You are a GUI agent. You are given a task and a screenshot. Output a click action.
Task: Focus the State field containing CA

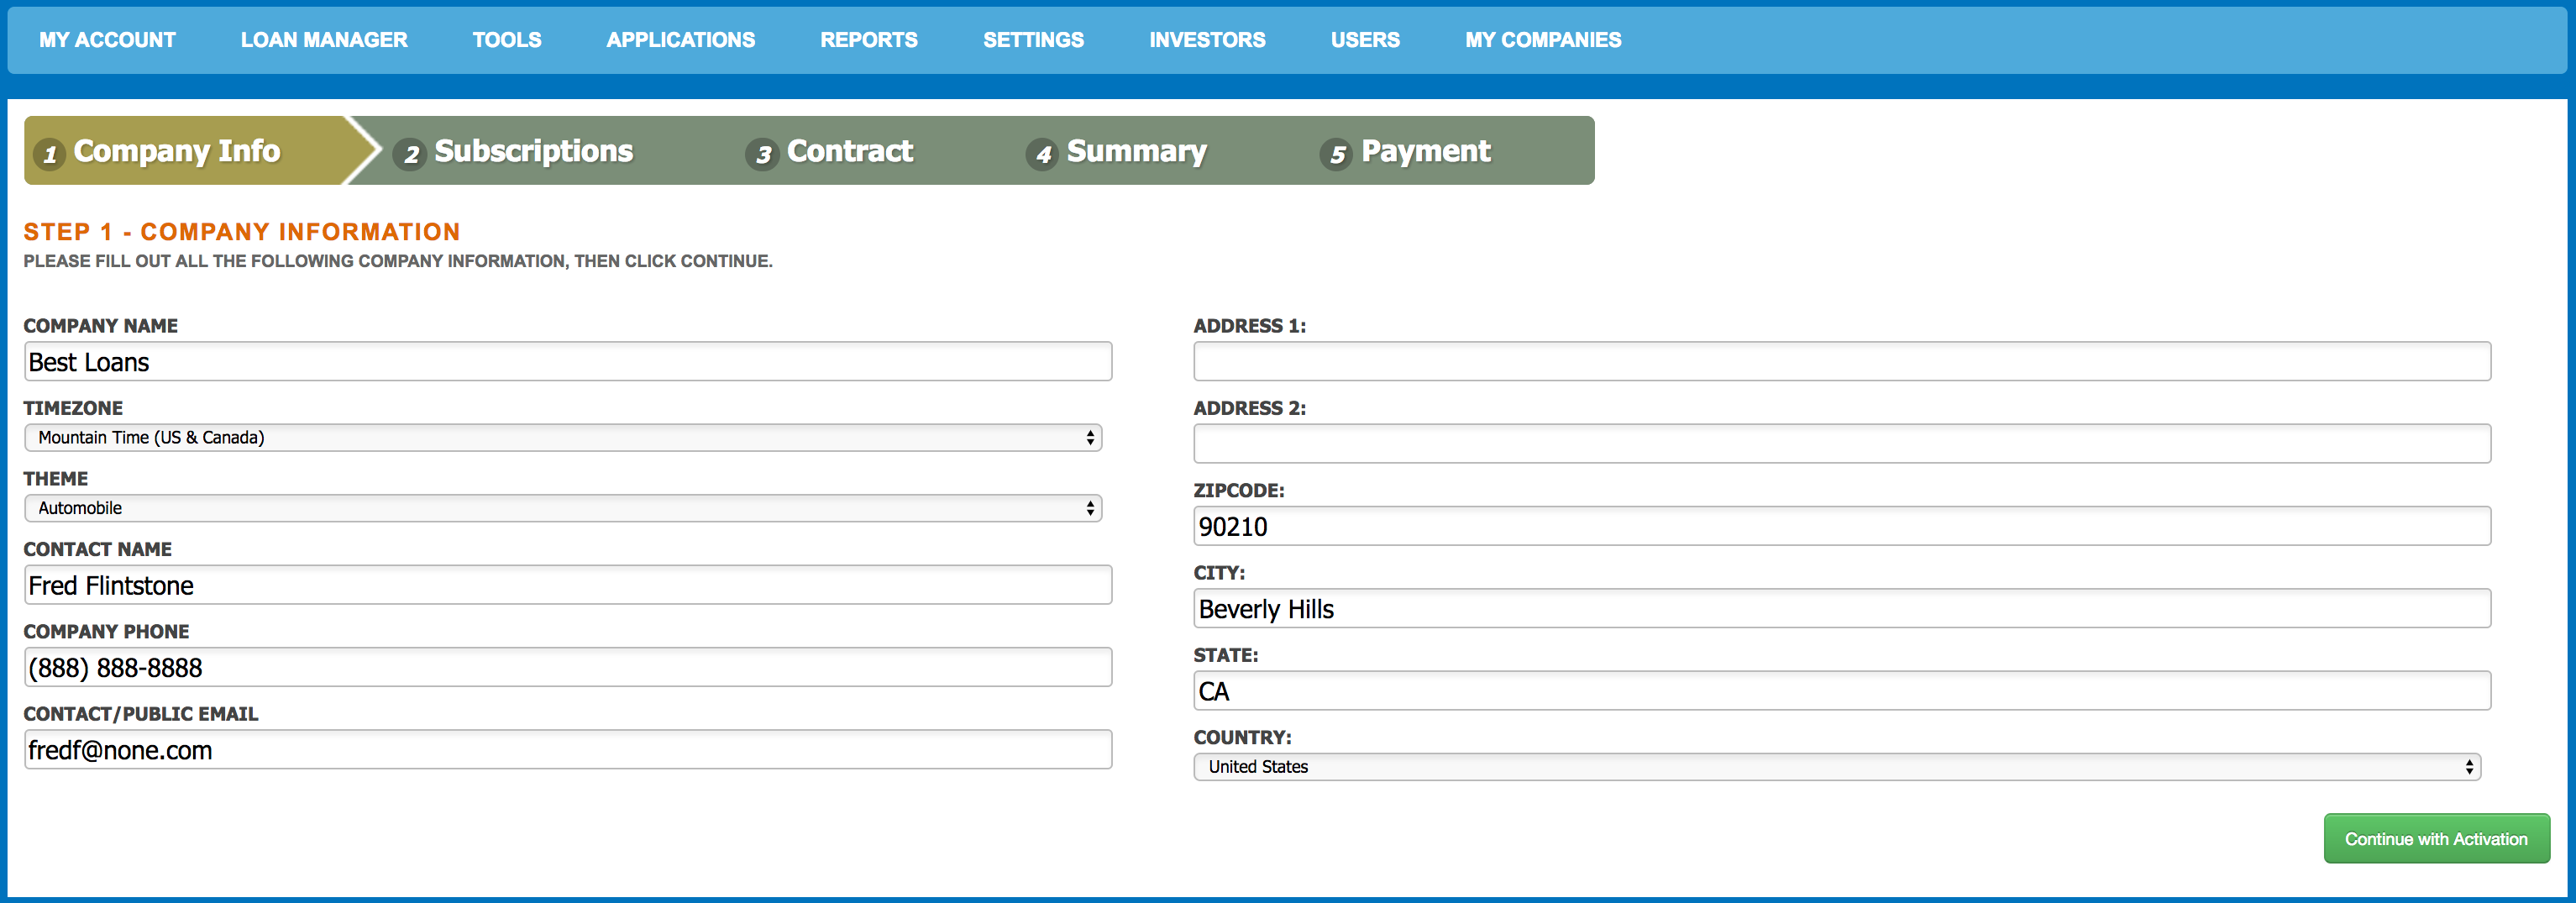1842,691
